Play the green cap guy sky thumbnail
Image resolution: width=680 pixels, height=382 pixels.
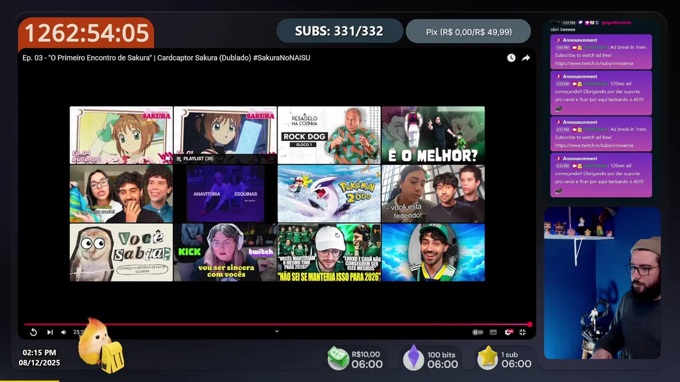click(433, 252)
